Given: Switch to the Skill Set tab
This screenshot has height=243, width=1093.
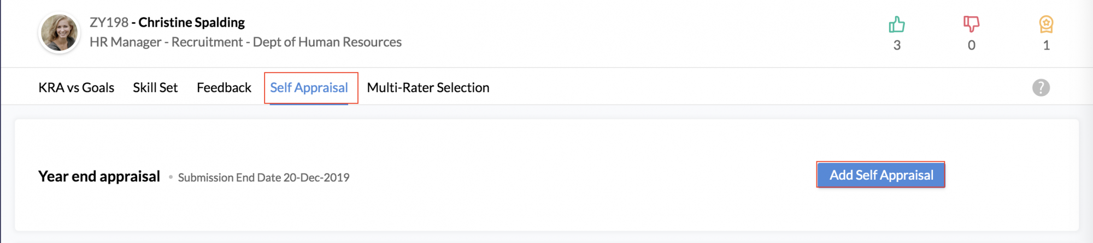Looking at the screenshot, I should click(155, 88).
